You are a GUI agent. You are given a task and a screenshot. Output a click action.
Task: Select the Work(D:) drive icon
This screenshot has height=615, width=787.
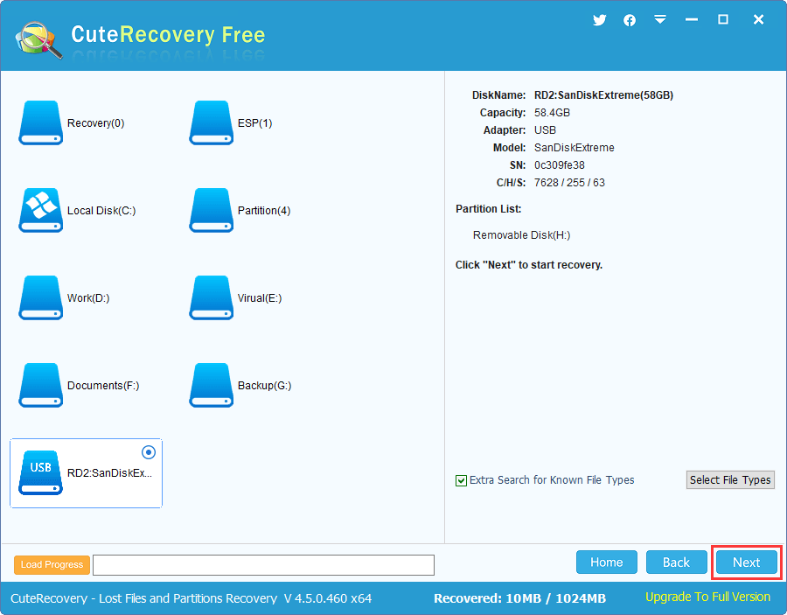point(40,297)
